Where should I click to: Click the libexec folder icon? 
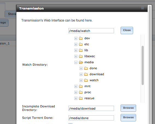point(81,56)
